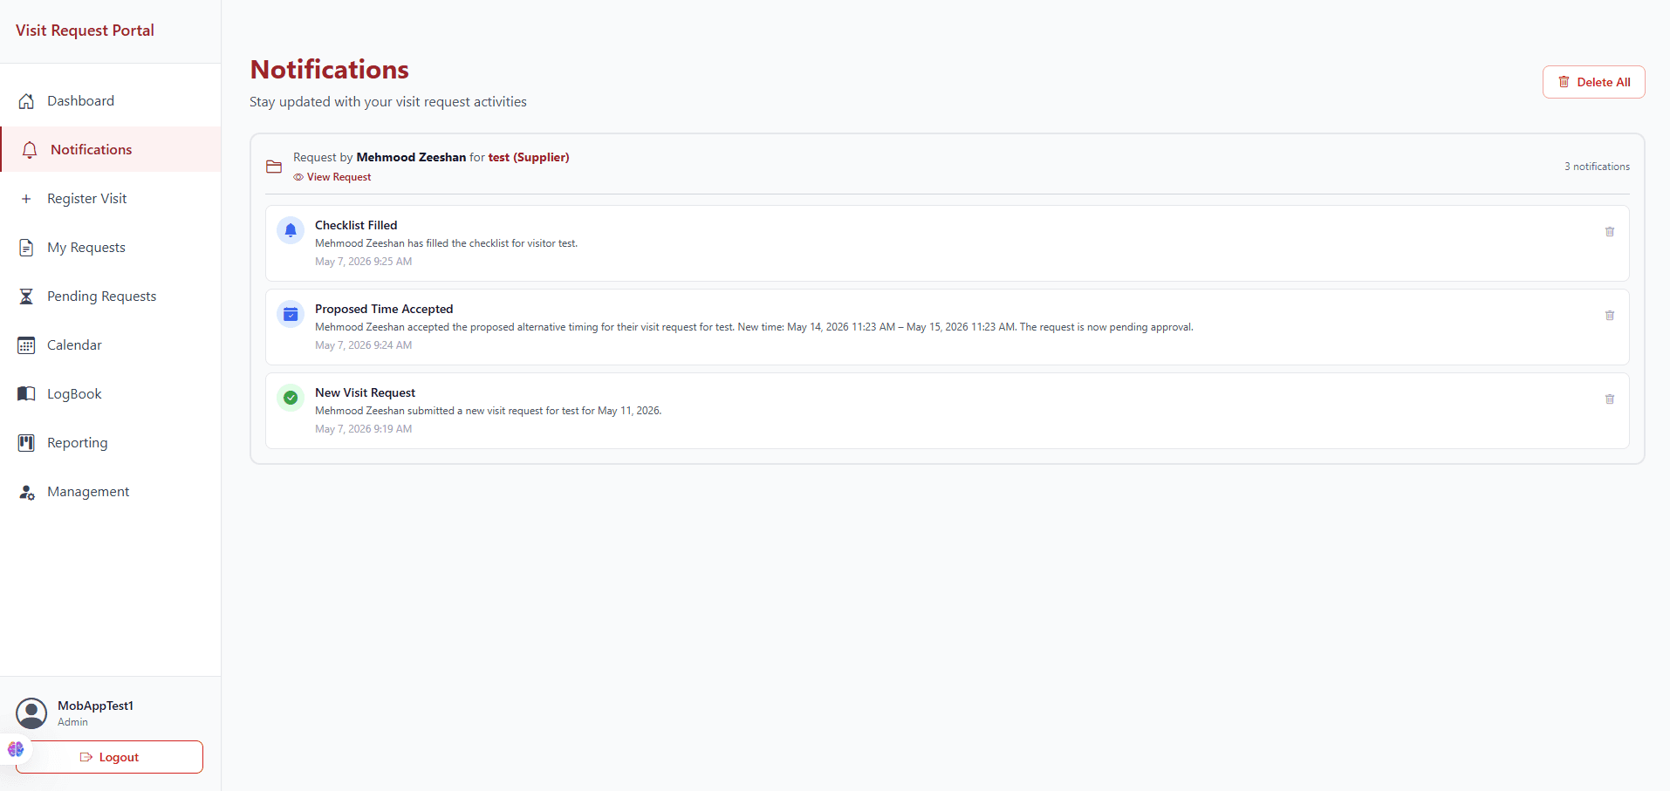Viewport: 1670px width, 791px height.
Task: Click the MobAppTest1 user avatar icon
Action: [x=31, y=713]
